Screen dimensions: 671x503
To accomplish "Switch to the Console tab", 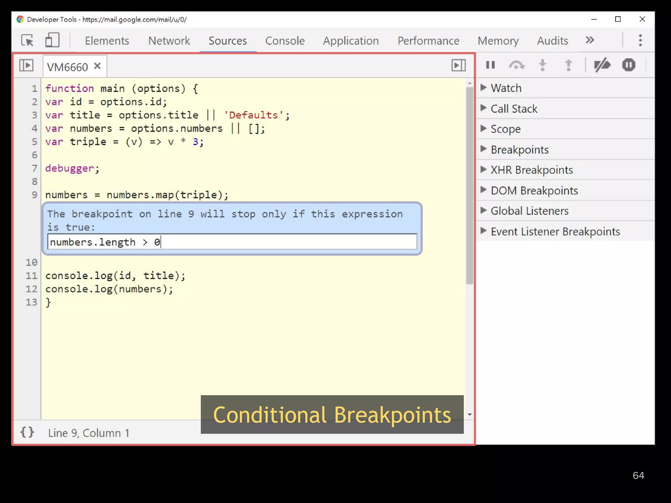I will click(x=285, y=41).
